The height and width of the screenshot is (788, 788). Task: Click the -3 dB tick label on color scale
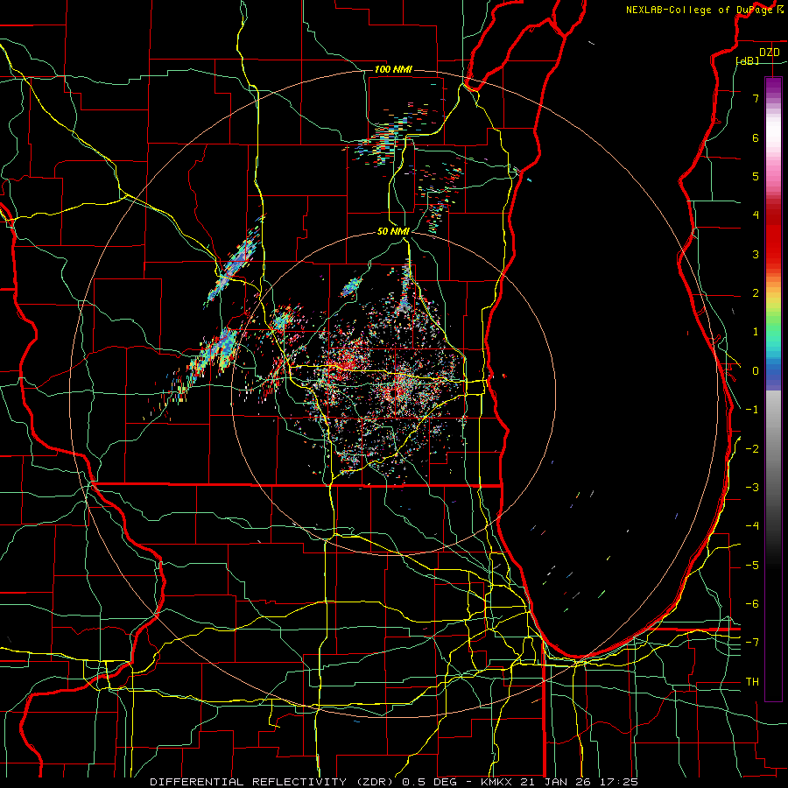752,488
